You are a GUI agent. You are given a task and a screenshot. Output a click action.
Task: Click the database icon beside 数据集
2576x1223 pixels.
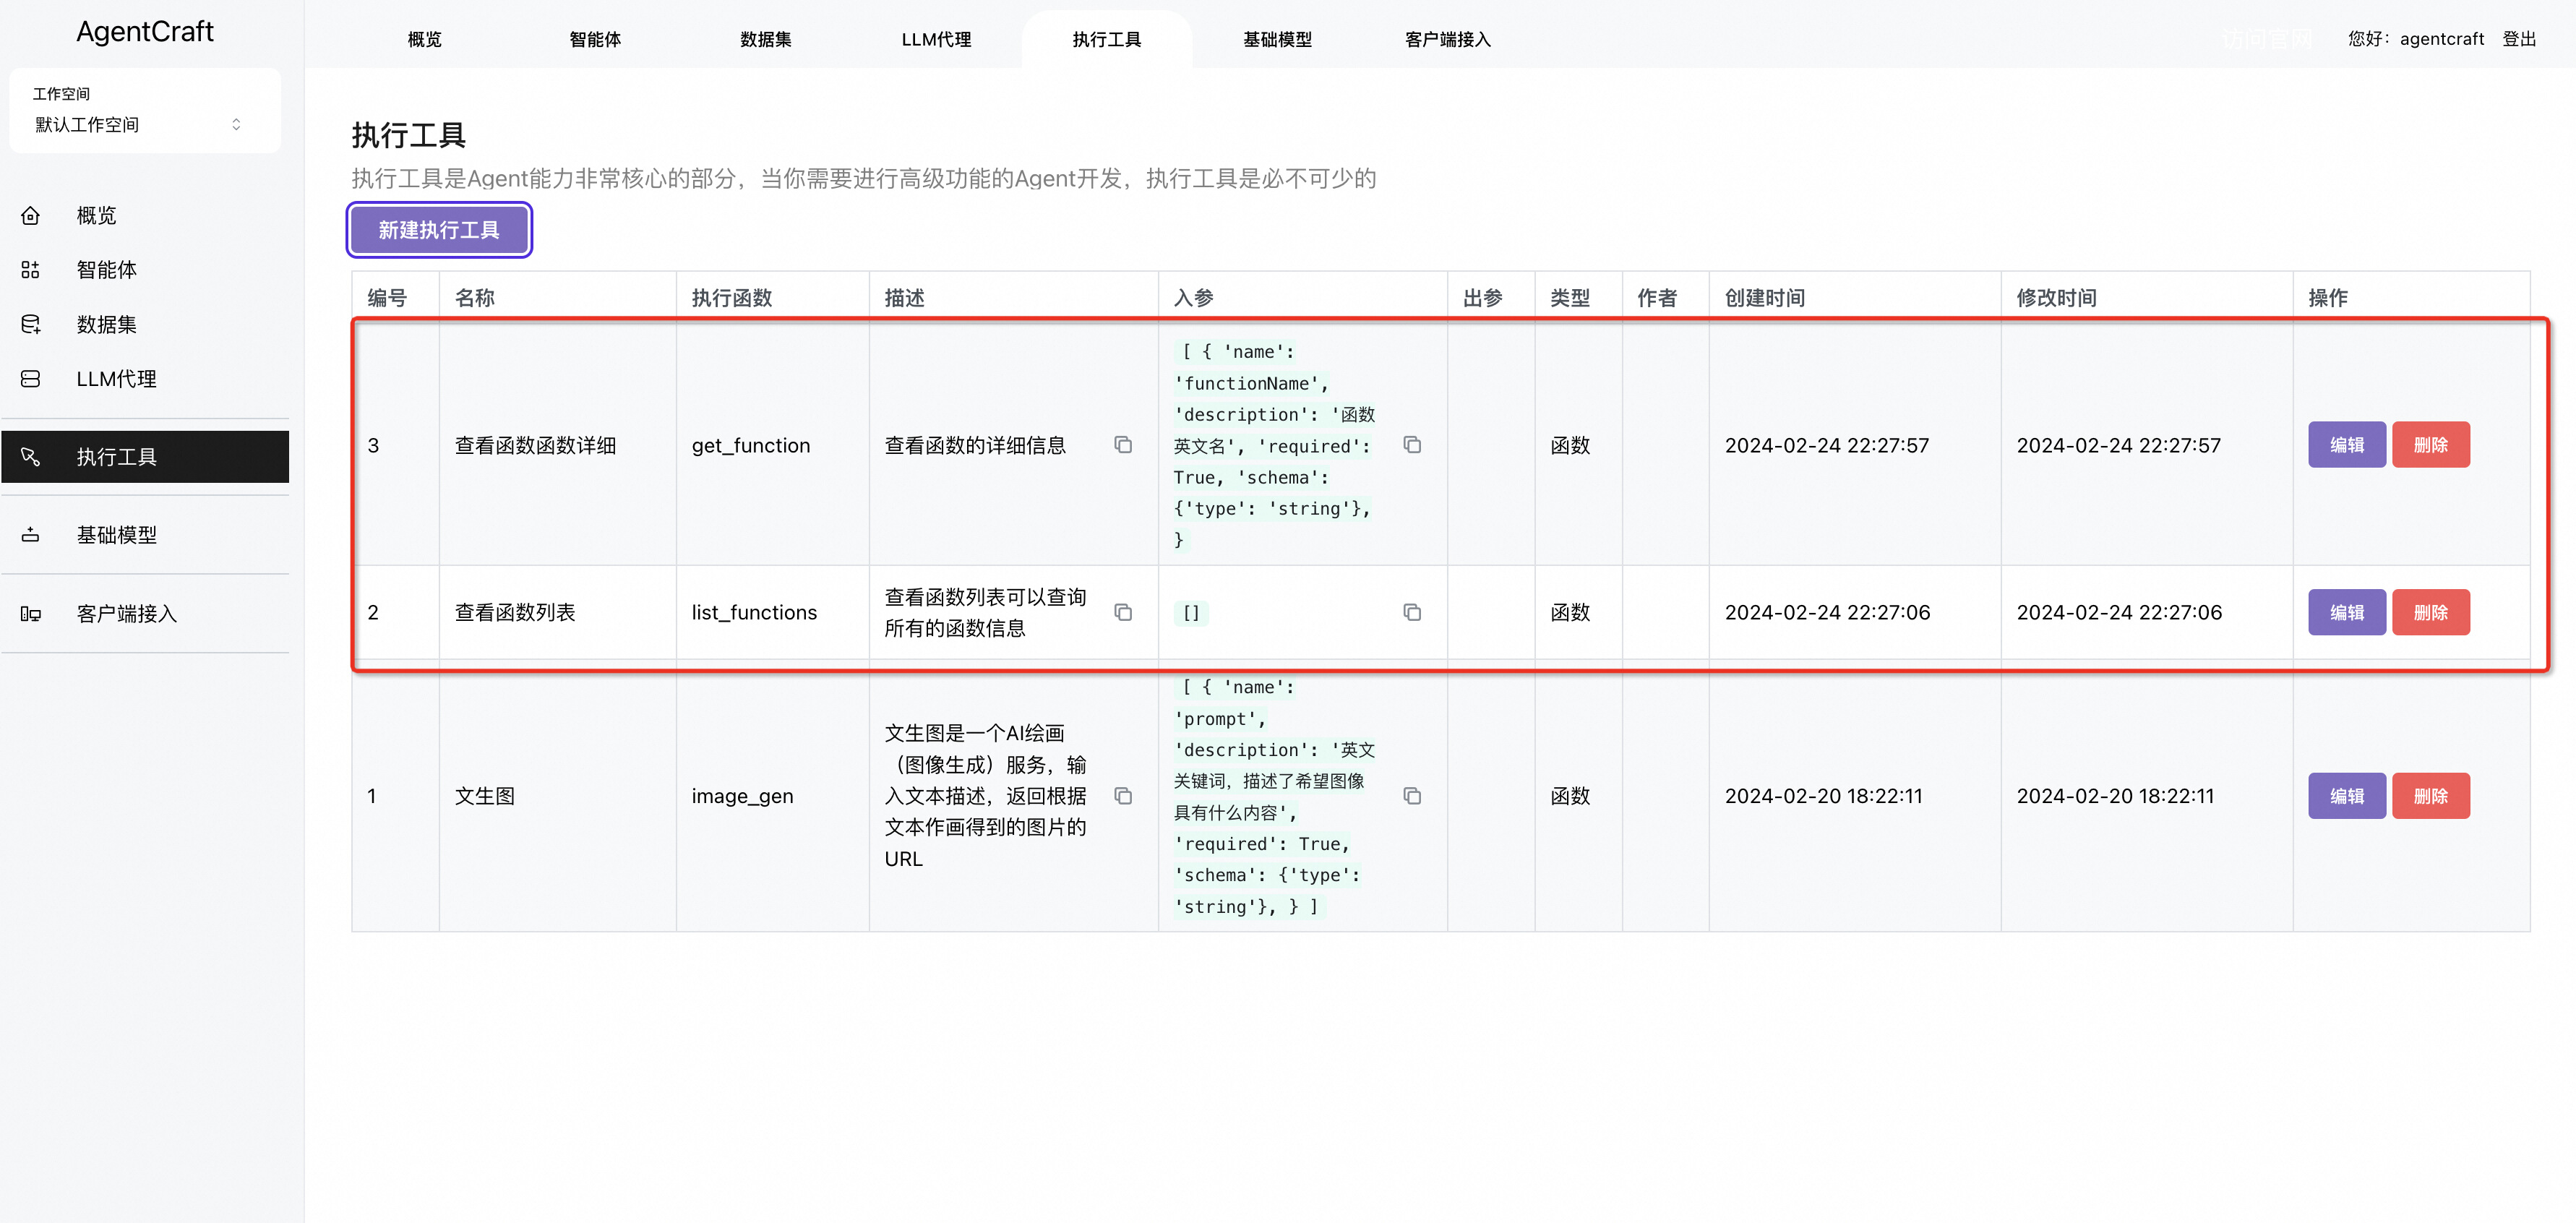(31, 324)
